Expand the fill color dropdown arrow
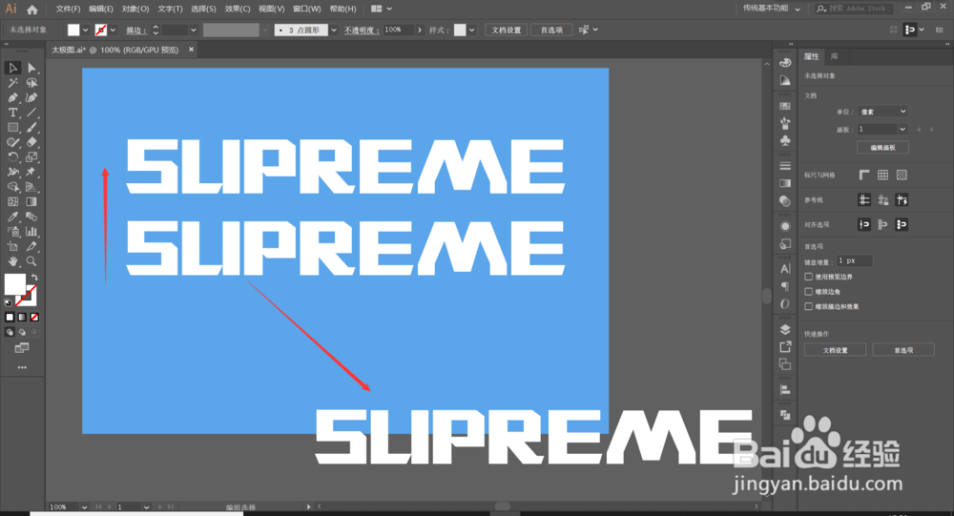 point(85,30)
